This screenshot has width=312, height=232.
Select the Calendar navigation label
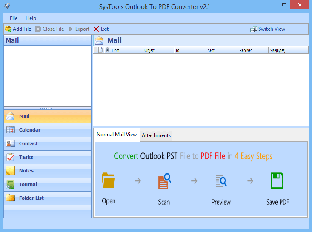point(30,130)
